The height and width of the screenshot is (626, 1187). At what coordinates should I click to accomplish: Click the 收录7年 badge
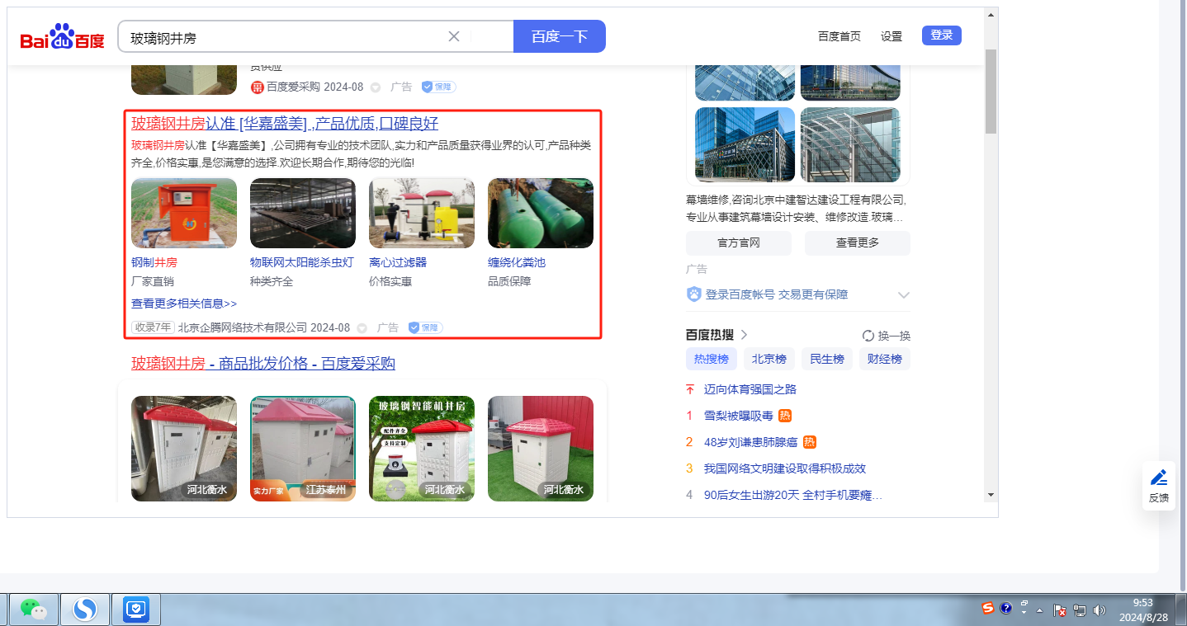coord(153,327)
